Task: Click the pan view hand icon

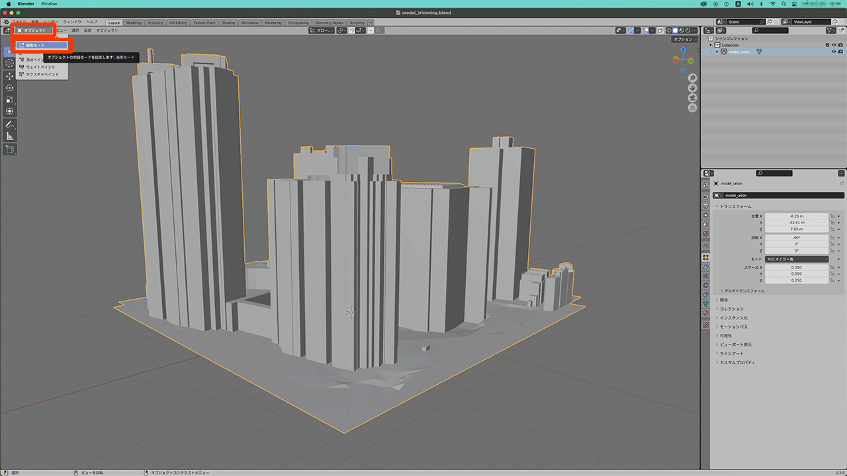Action: (x=692, y=88)
